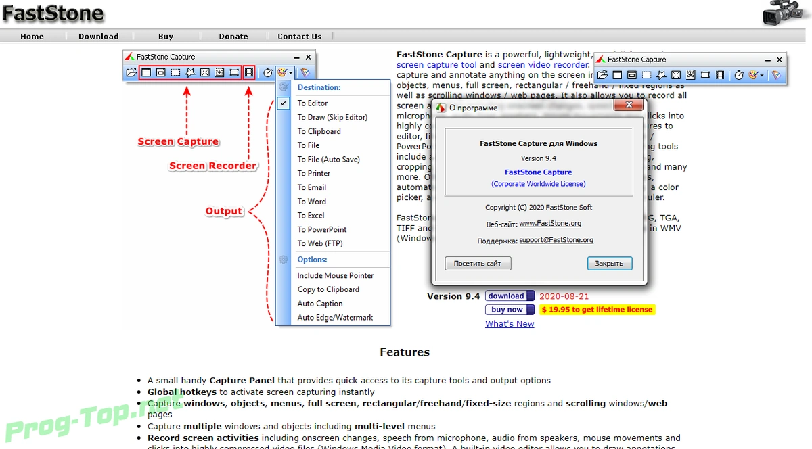Go to the Buy navigation tab

[x=166, y=37]
